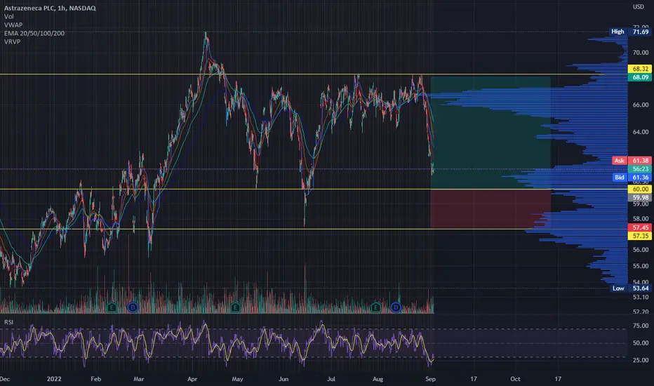Open the earnings marker near the Aug label
This screenshot has height=386, width=654.
click(x=375, y=307)
